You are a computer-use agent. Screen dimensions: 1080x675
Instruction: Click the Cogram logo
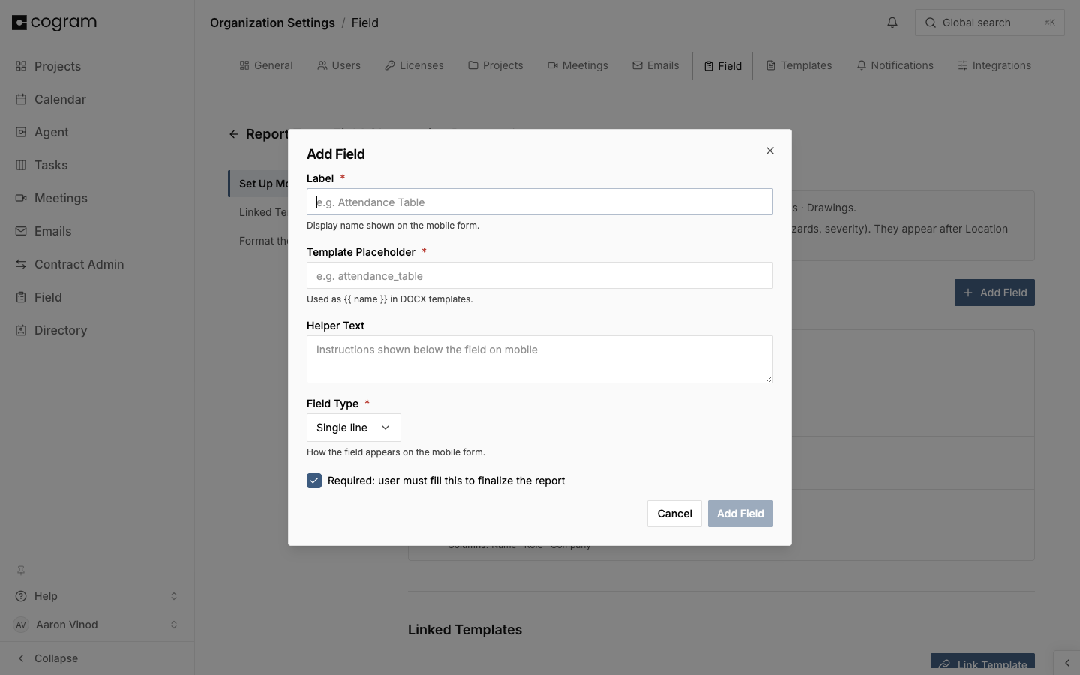coord(55,22)
